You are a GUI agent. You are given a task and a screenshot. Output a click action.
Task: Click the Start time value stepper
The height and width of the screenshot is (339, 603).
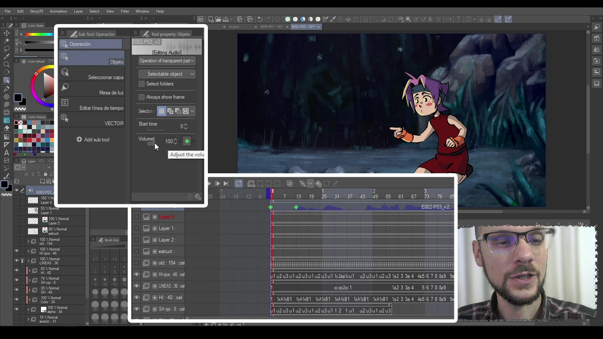point(185,126)
